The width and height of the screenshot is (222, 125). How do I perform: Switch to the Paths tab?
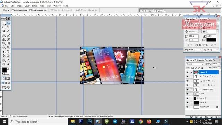(x=210, y=60)
